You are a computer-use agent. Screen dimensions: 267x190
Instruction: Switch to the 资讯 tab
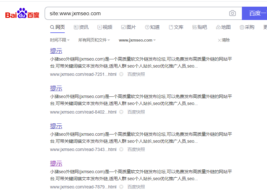(x=81, y=27)
